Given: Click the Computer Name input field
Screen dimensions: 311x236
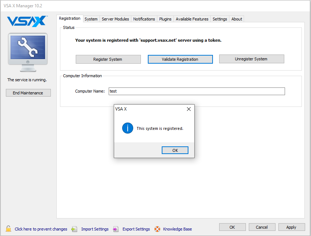Looking at the screenshot, I should [x=196, y=91].
